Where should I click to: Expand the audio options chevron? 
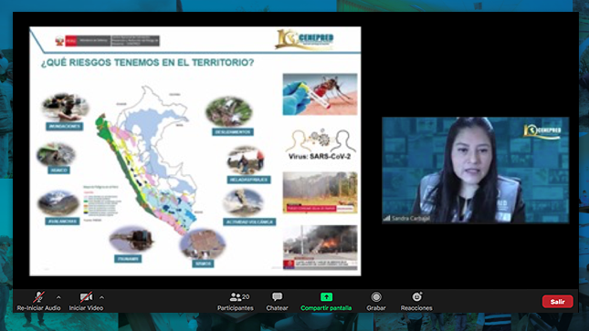[58, 297]
